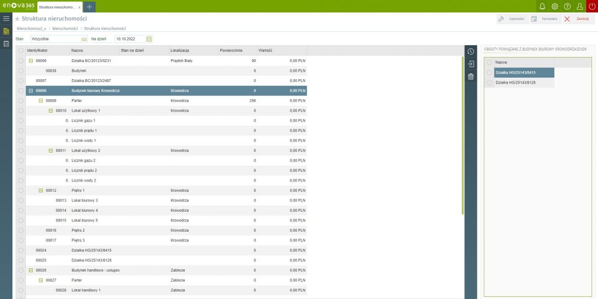Click the Na dzień date input field
The image size is (598, 299).
pos(129,39)
